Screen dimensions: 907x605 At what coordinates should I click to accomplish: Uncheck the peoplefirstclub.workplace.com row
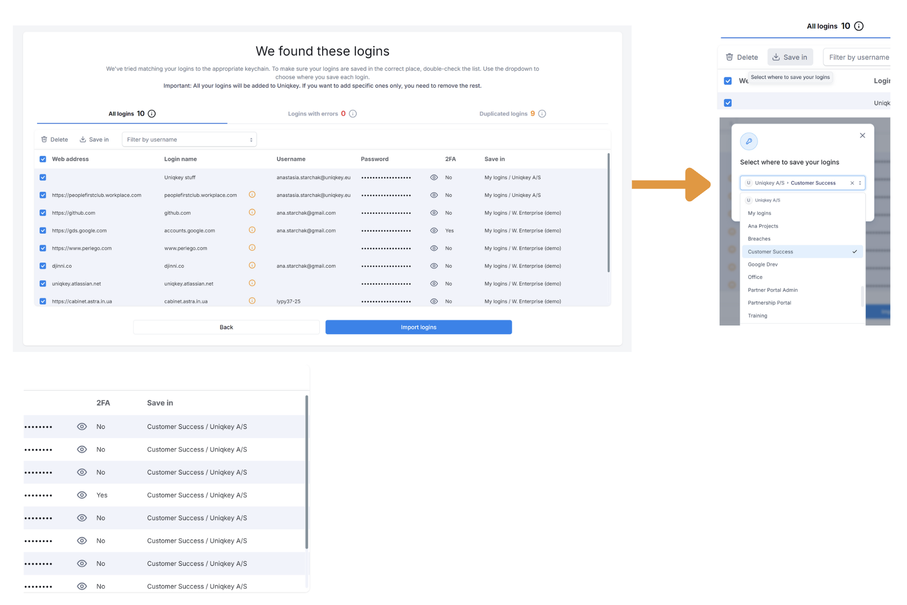[x=43, y=195]
